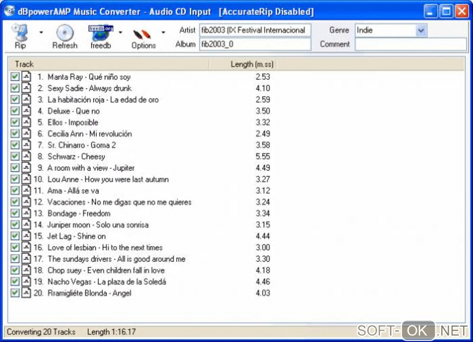The height and width of the screenshot is (342, 473).
Task: Uncheck track 7 Sr. Chinarro
Action: pos(15,145)
